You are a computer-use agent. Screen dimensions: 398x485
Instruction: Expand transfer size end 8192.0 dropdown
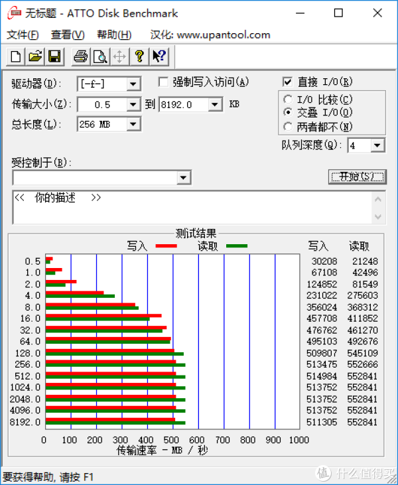point(215,105)
